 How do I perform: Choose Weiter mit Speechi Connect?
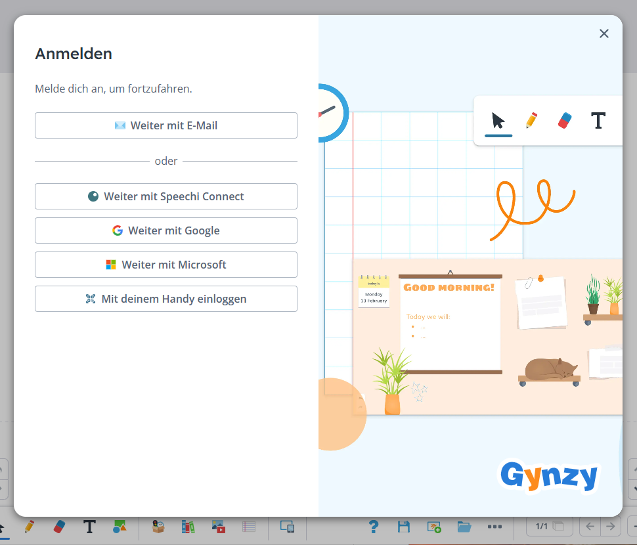pyautogui.click(x=165, y=196)
